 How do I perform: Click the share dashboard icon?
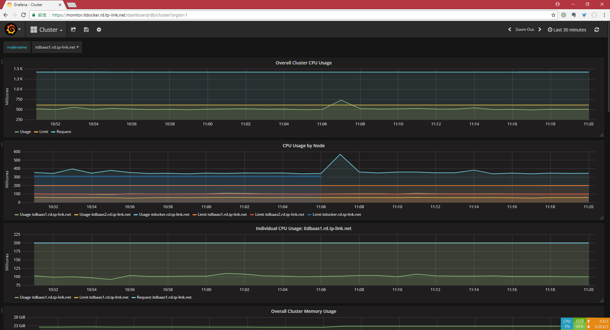[x=73, y=30]
